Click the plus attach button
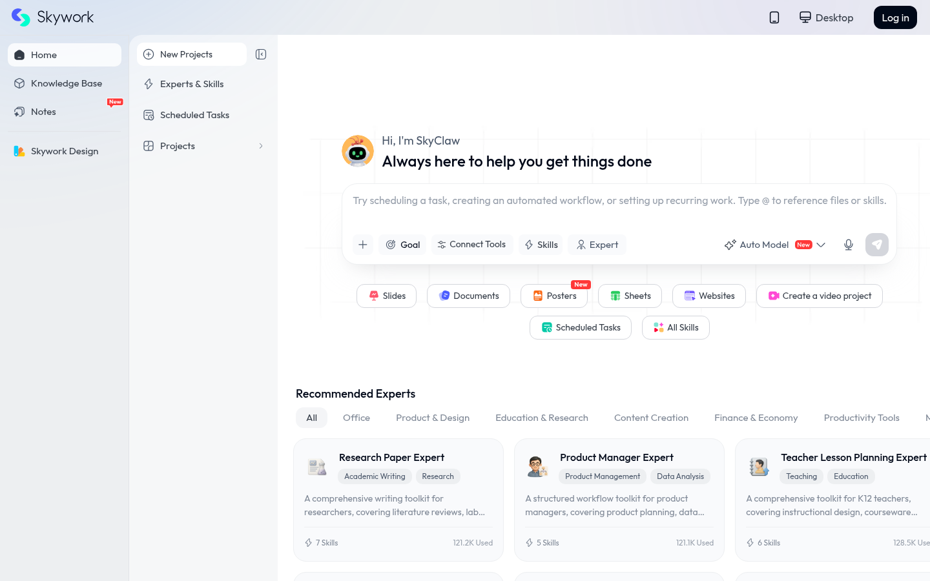The height and width of the screenshot is (581, 930). [363, 245]
